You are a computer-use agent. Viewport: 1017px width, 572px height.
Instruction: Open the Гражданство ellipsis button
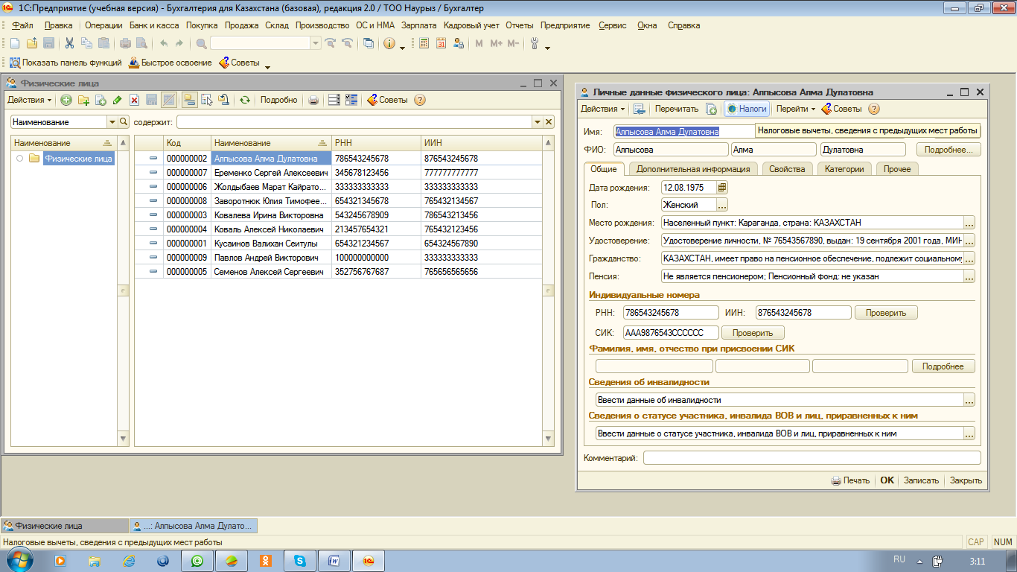click(969, 258)
